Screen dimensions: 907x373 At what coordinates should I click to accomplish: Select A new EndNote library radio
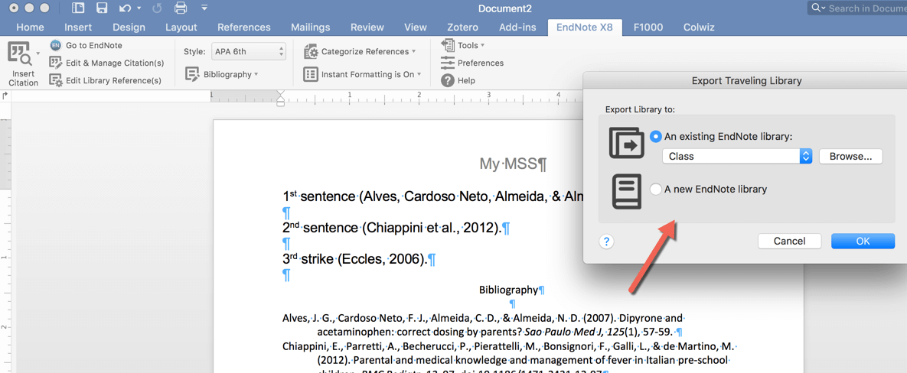[x=655, y=189]
